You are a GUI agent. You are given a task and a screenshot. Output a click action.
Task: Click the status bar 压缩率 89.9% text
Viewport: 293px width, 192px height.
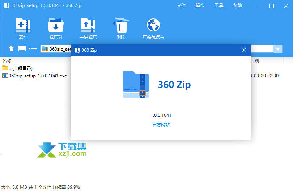[66, 187]
